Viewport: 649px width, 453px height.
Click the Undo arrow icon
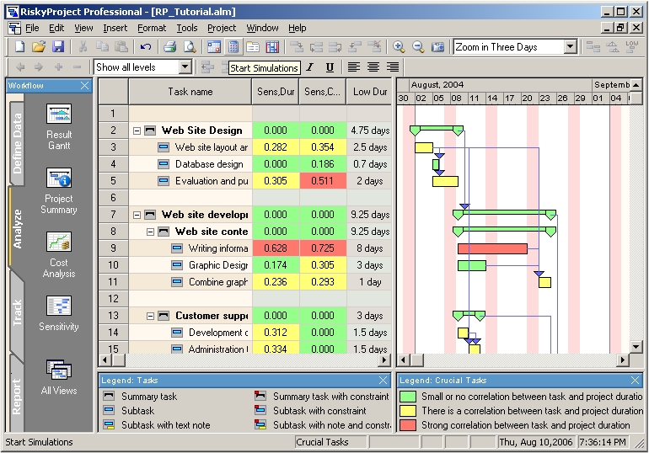145,46
